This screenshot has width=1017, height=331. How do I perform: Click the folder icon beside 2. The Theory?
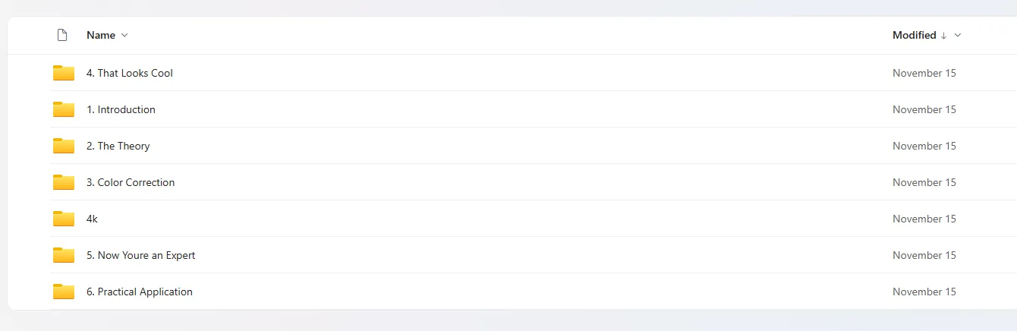(64, 146)
